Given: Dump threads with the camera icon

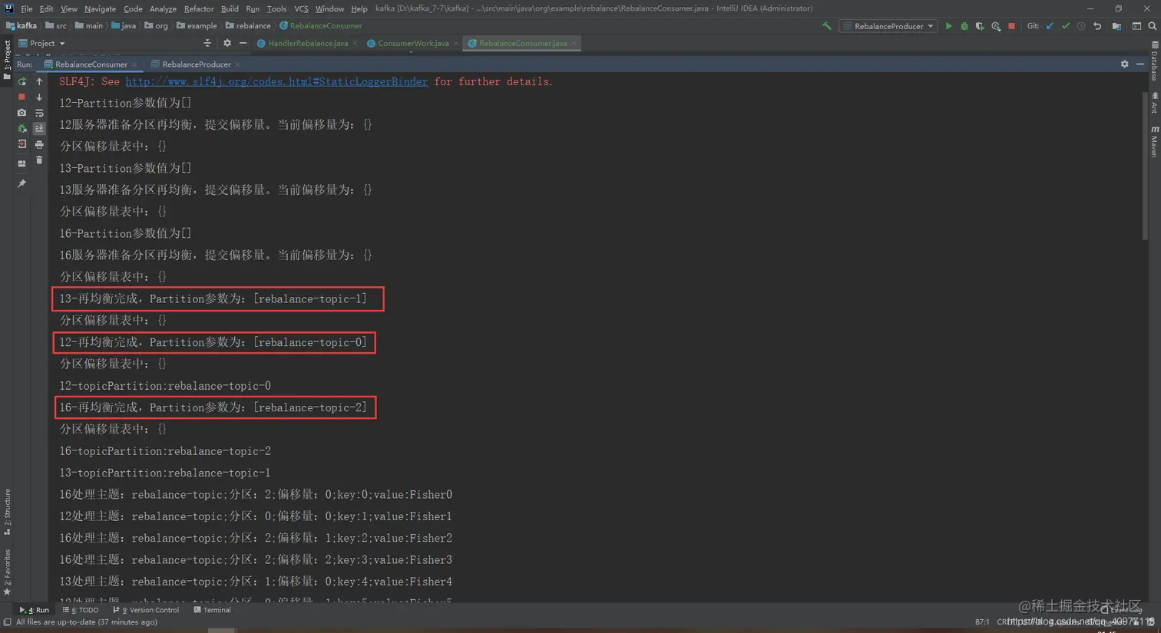Looking at the screenshot, I should [21, 113].
